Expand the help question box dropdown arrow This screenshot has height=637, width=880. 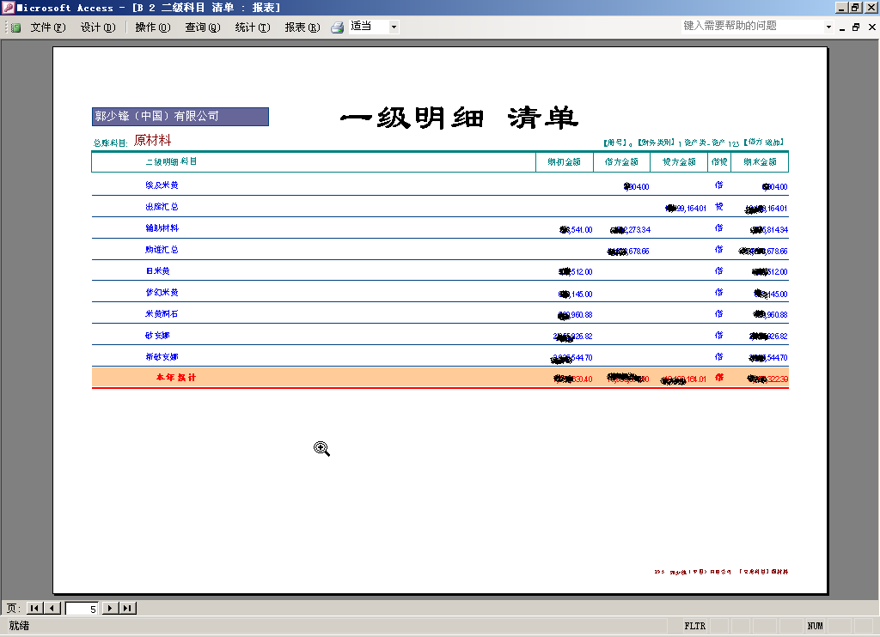pos(828,27)
